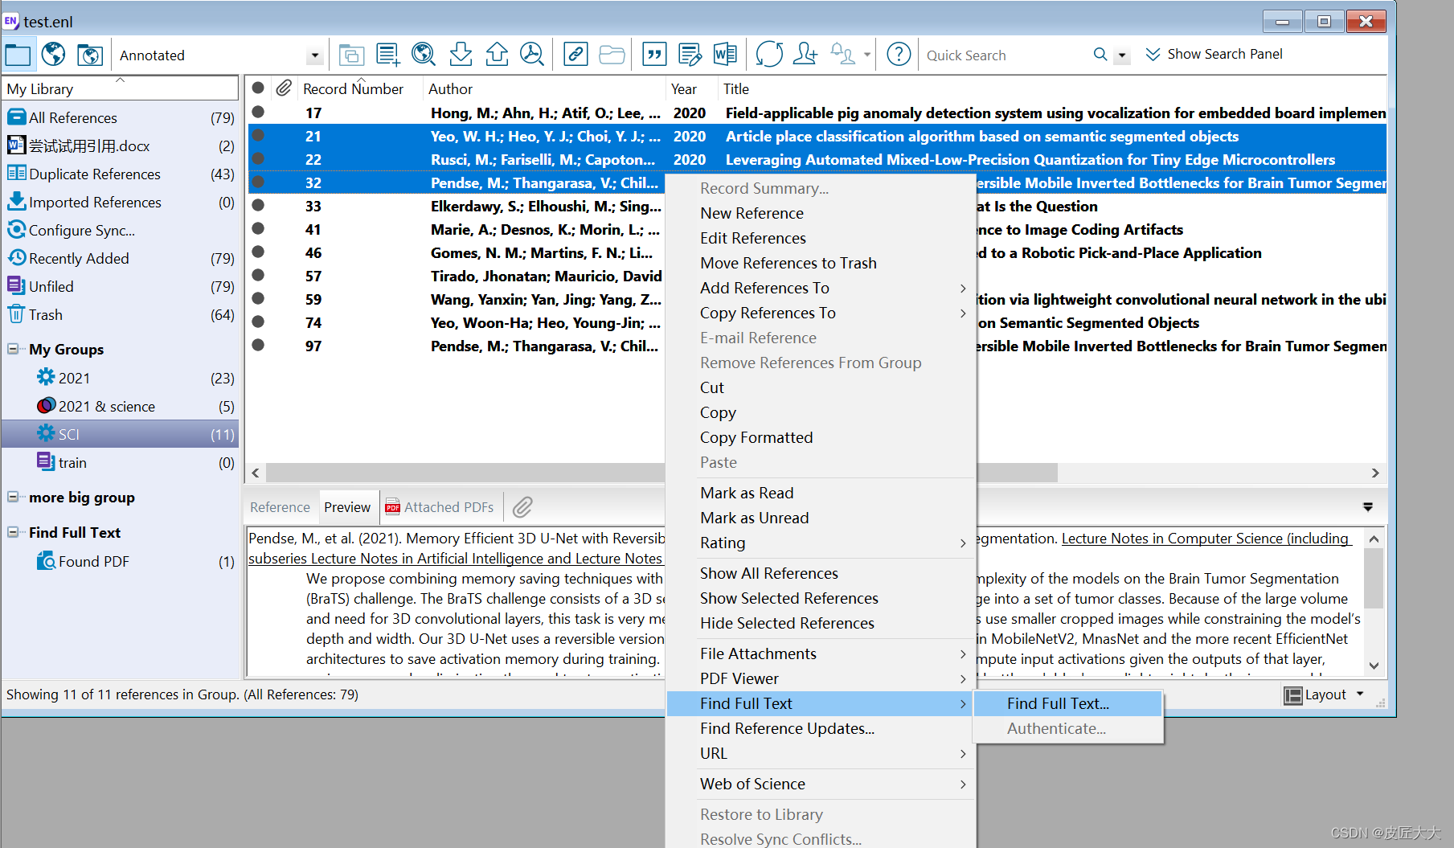Click the Activity Feed icon

click(x=843, y=55)
